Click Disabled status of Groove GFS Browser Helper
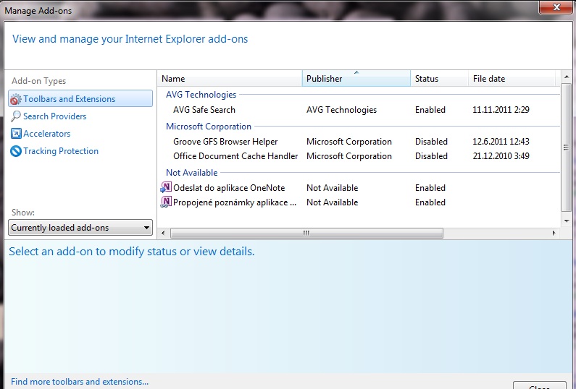This screenshot has width=576, height=389. 431,142
